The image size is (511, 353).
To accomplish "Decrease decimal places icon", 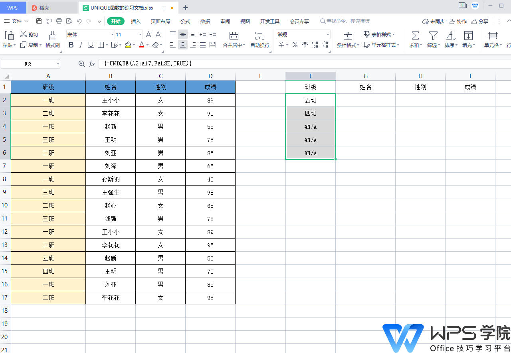I will point(325,45).
